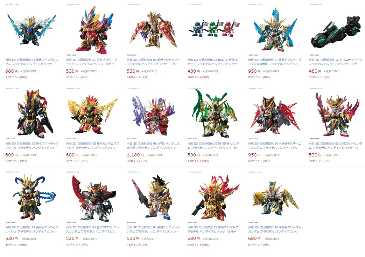This screenshot has height=257, width=365.
Task: Click the 21 張遼サザビー figure thumbnail
Action: point(92,30)
